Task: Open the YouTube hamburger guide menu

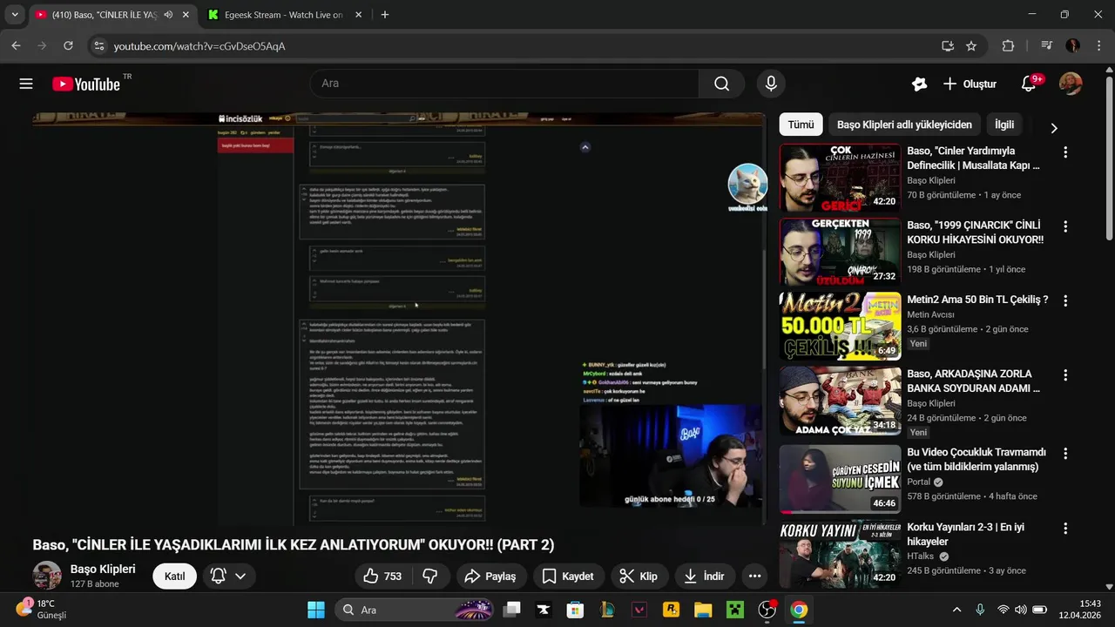Action: (26, 84)
